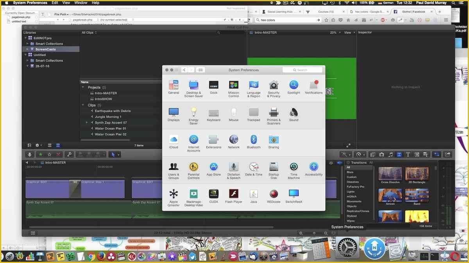Click Final Cut import media arrow button

point(29,155)
